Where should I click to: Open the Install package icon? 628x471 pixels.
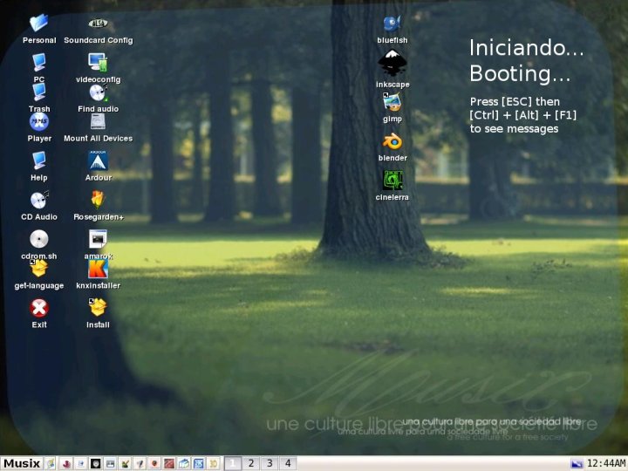tap(98, 308)
